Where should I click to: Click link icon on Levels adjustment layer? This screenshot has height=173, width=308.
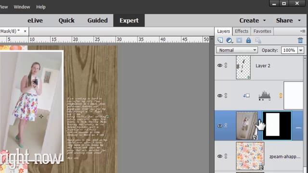coord(226,96)
